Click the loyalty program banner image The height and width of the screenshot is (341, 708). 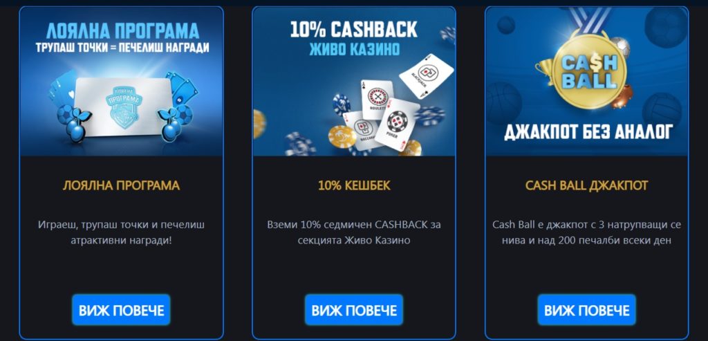click(x=121, y=82)
